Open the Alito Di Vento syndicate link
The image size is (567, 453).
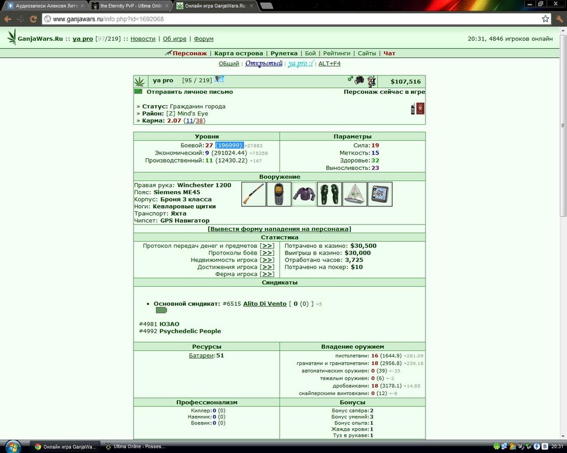(265, 304)
